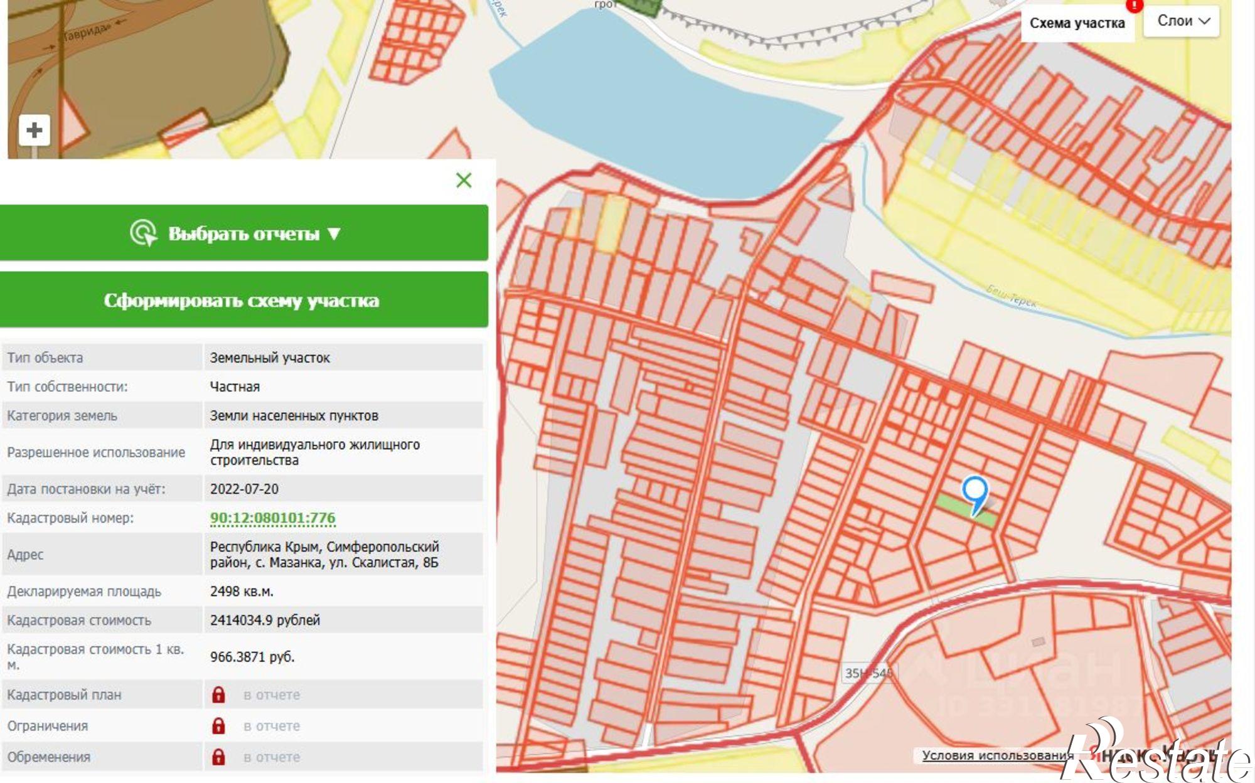The height and width of the screenshot is (783, 1255).
Task: Zoom in the map with plus button
Action: click(x=35, y=130)
